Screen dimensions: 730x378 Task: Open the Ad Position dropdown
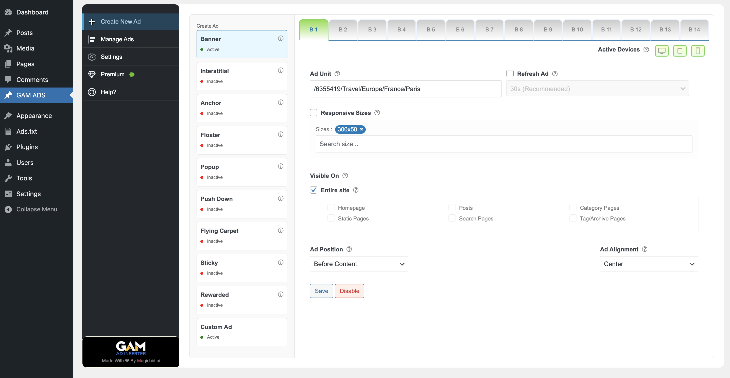[358, 264]
